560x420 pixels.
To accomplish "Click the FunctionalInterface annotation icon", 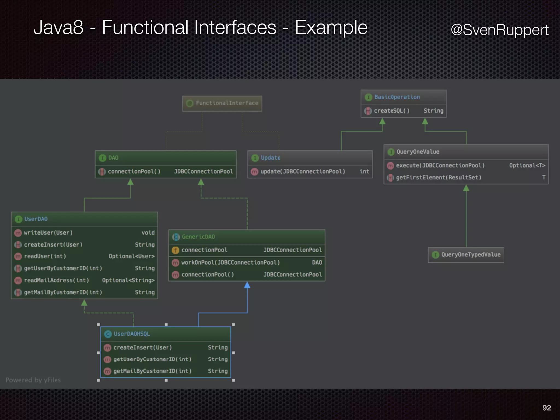I will [189, 103].
